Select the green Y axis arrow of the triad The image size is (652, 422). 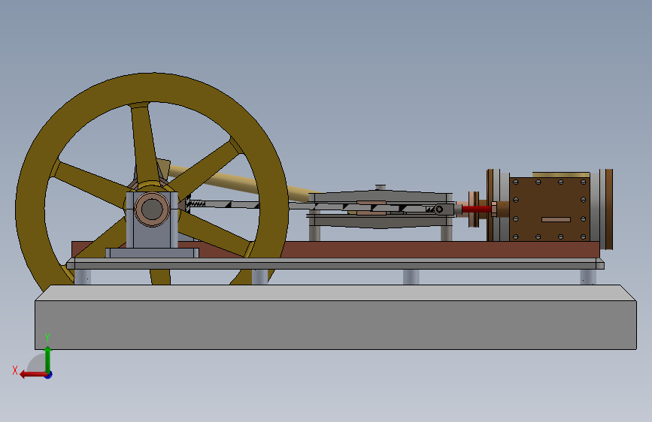[48, 359]
